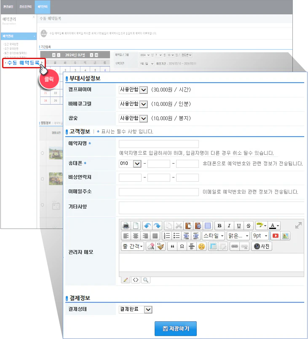Open 결제상태 결제완료 dropdown
The width and height of the screenshot is (308, 339).
(x=135, y=309)
